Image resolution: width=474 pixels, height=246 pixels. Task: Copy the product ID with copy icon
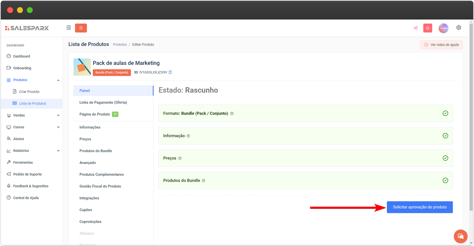(170, 72)
